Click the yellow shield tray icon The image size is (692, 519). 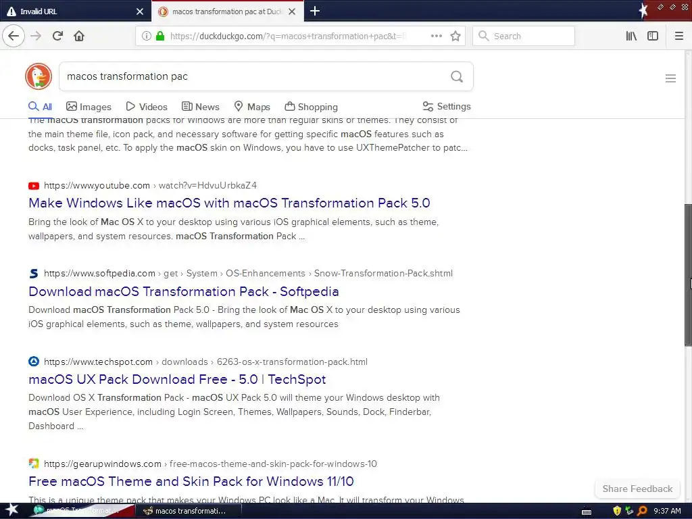click(x=617, y=511)
